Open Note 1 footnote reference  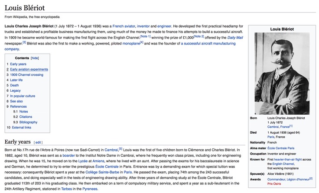145,36
